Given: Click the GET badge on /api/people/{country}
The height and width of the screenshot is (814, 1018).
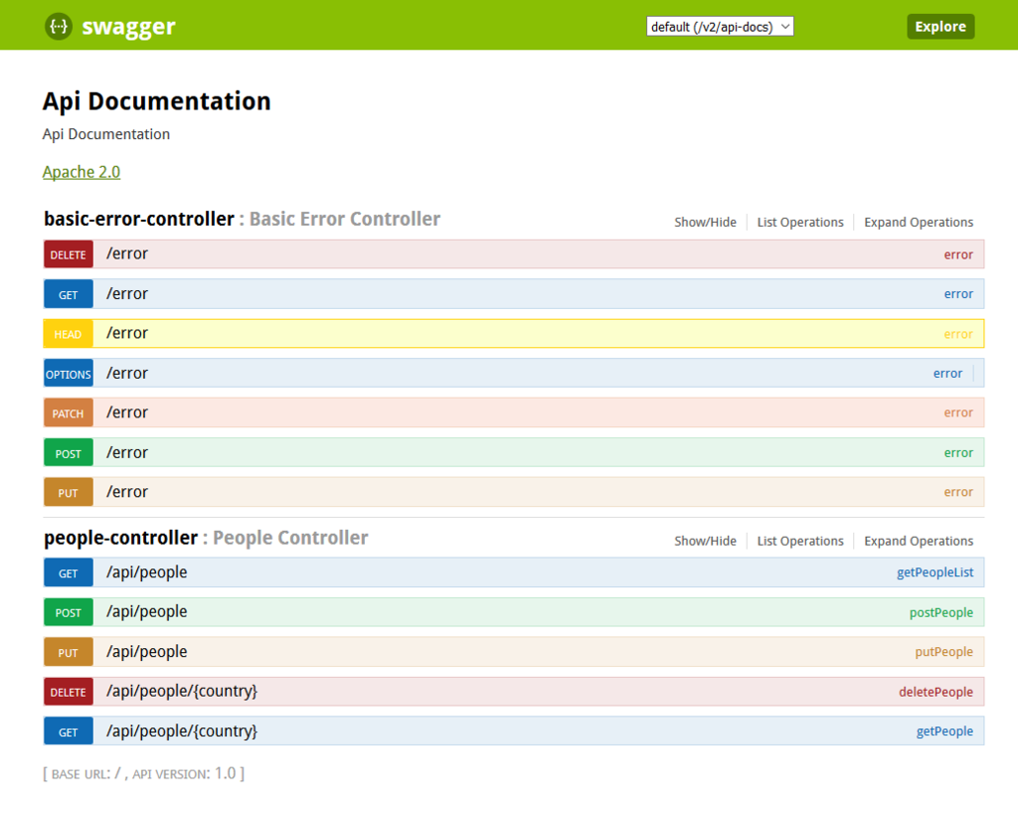Looking at the screenshot, I should tap(69, 732).
